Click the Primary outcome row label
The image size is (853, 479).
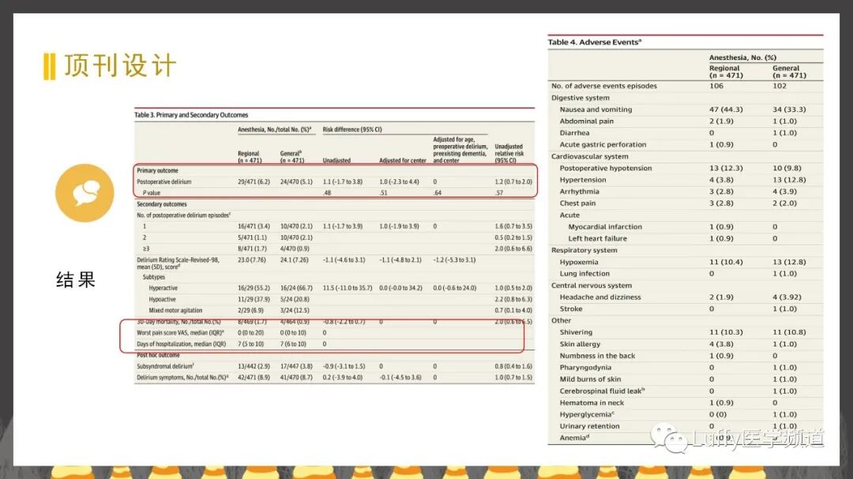click(x=157, y=170)
